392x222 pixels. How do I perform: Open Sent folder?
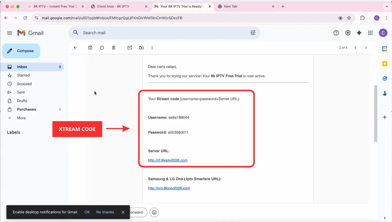coord(32,92)
